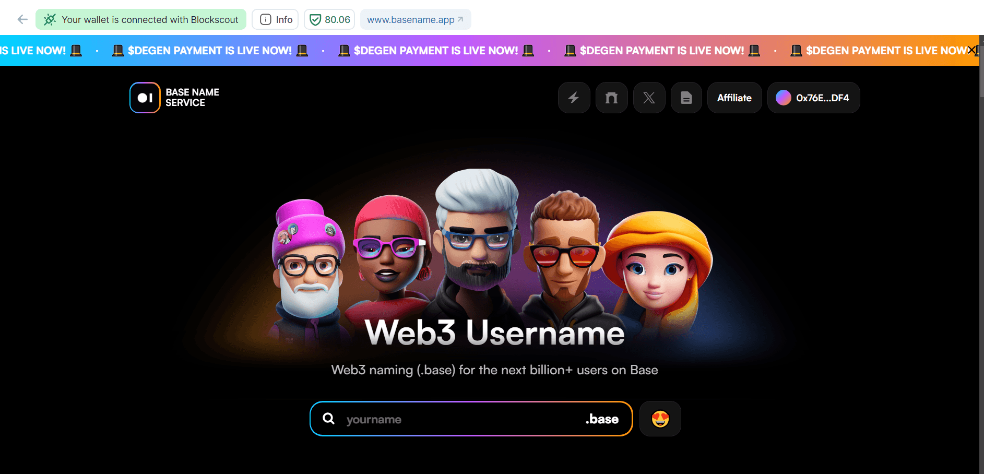This screenshot has width=984, height=474.
Task: Open the Info button
Action: coord(276,19)
